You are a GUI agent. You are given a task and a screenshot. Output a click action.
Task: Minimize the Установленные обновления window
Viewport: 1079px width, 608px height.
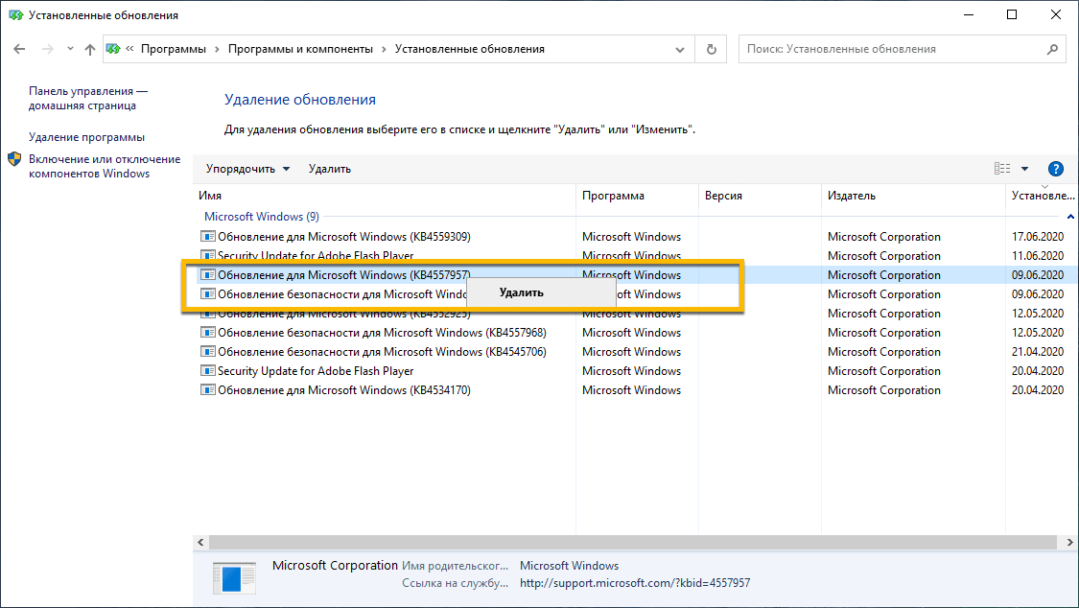pos(969,14)
